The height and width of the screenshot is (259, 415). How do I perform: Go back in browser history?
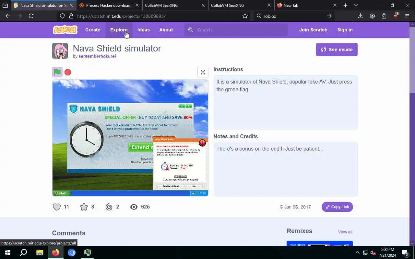(x=8, y=16)
